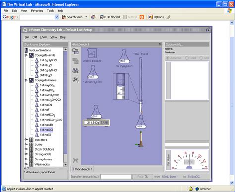The width and height of the screenshot is (235, 192).
Task: Click the Blogger icon in Google toolbar
Action: tap(142, 17)
